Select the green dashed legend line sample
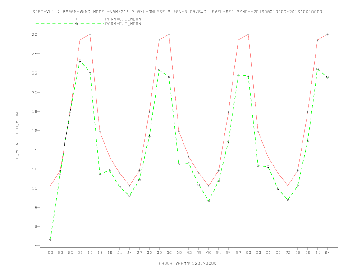Image resolution: width=357 pixels, height=275 pixels. (70, 24)
